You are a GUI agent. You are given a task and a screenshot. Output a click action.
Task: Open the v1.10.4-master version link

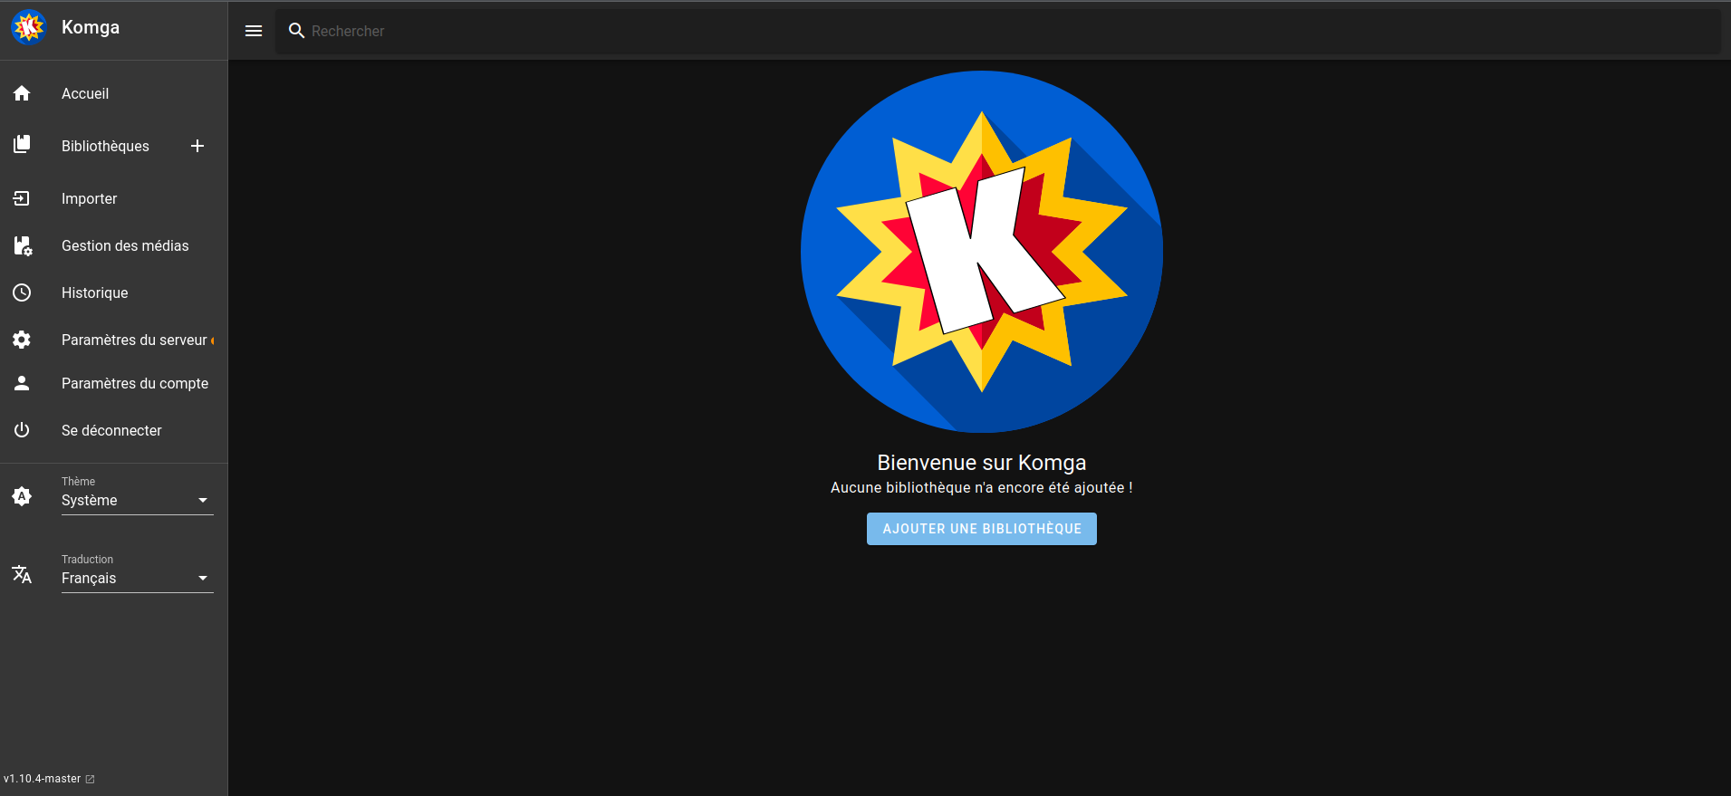43,779
